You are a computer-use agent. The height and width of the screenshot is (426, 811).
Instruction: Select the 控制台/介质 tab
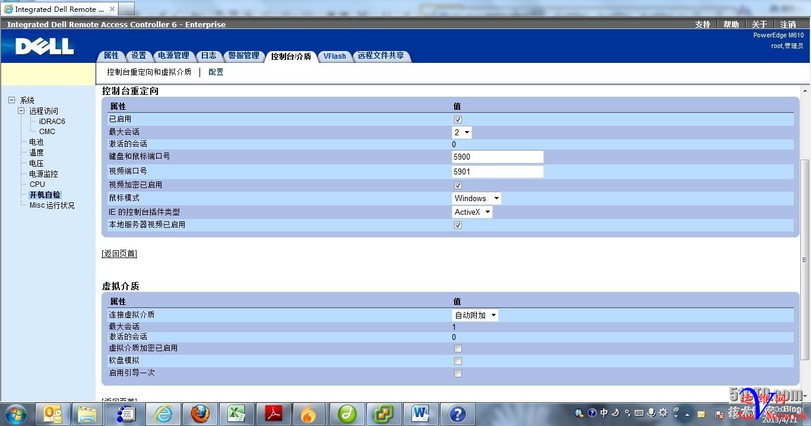(291, 56)
